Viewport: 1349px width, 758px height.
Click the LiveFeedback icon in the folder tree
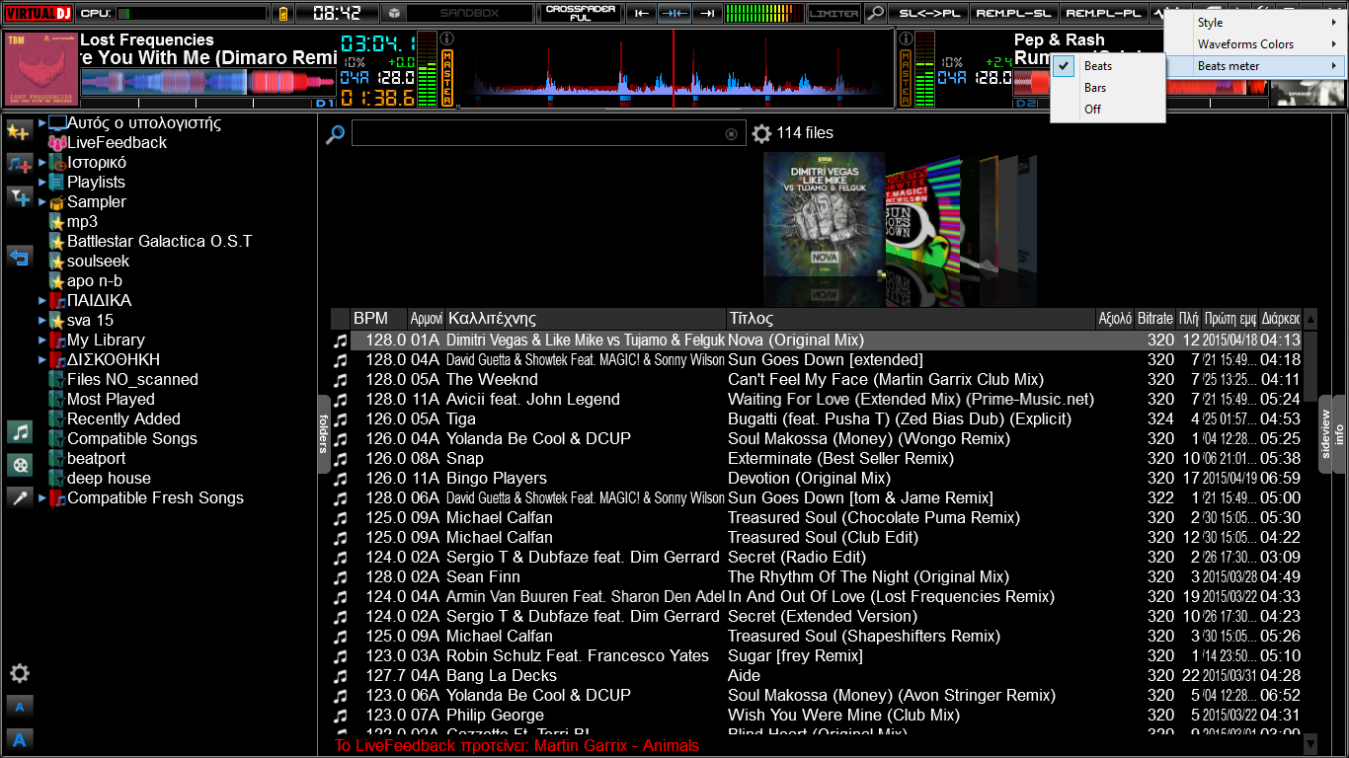[57, 143]
